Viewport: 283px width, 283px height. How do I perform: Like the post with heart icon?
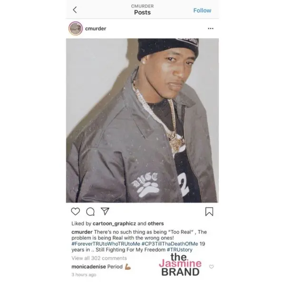point(76,211)
